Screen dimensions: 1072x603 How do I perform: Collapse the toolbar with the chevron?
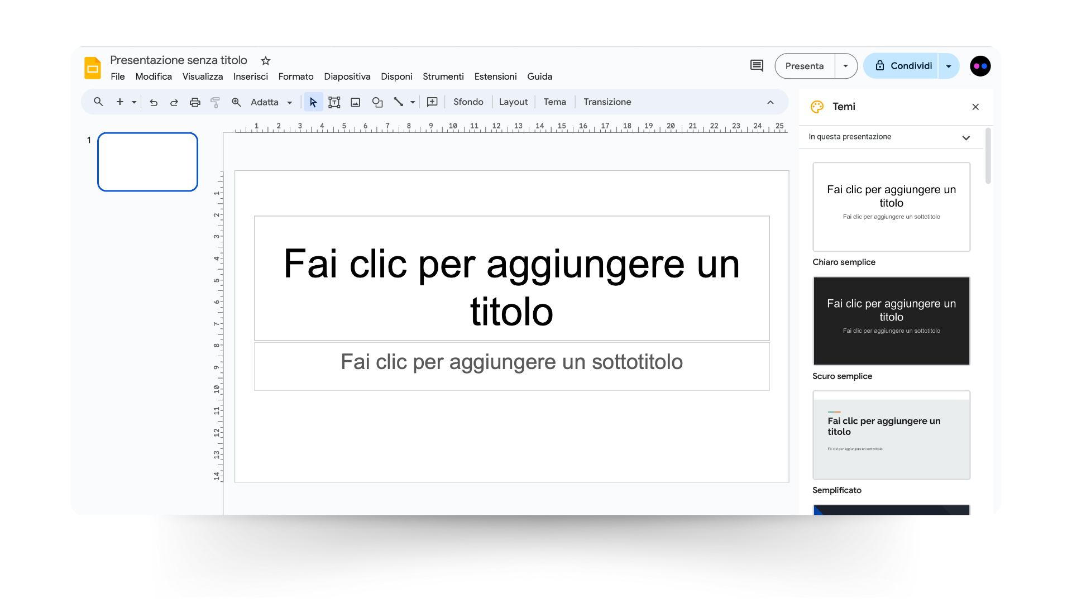[x=770, y=102]
